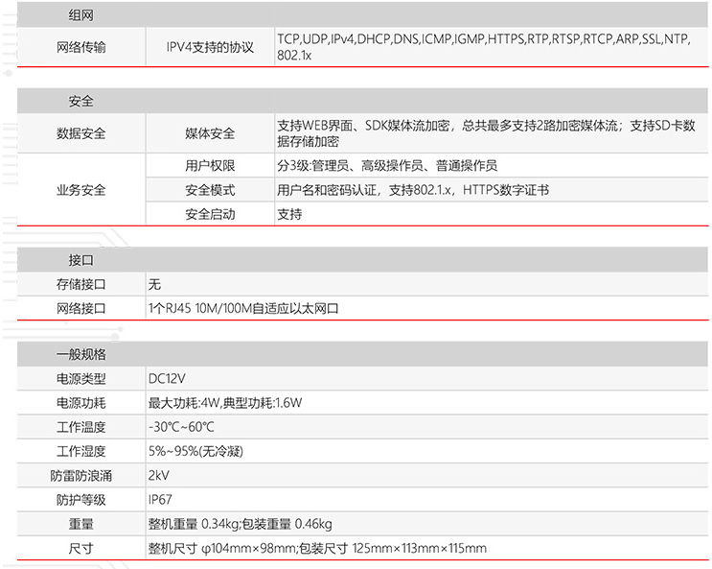The height and width of the screenshot is (569, 712).
Task: Click the 数据安全 row label
Action: (81, 134)
